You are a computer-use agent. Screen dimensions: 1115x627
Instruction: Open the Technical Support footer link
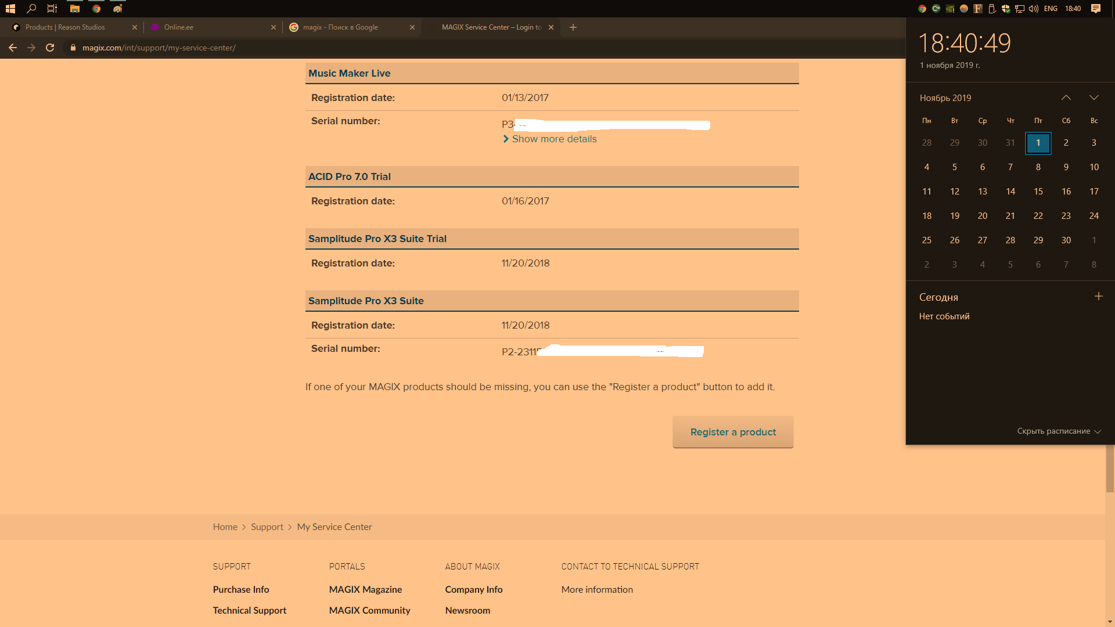[249, 610]
